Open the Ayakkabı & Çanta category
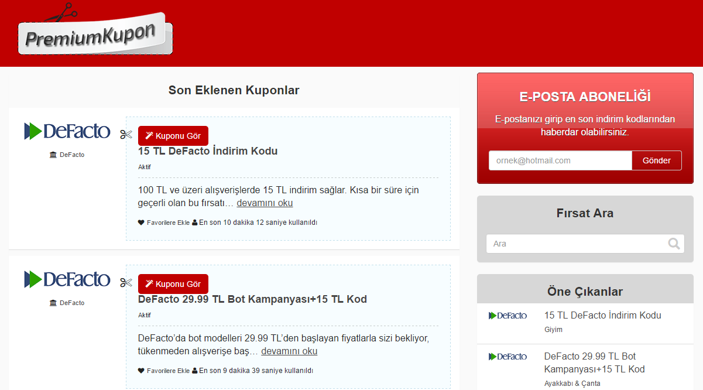This screenshot has height=390, width=703. coord(572,383)
